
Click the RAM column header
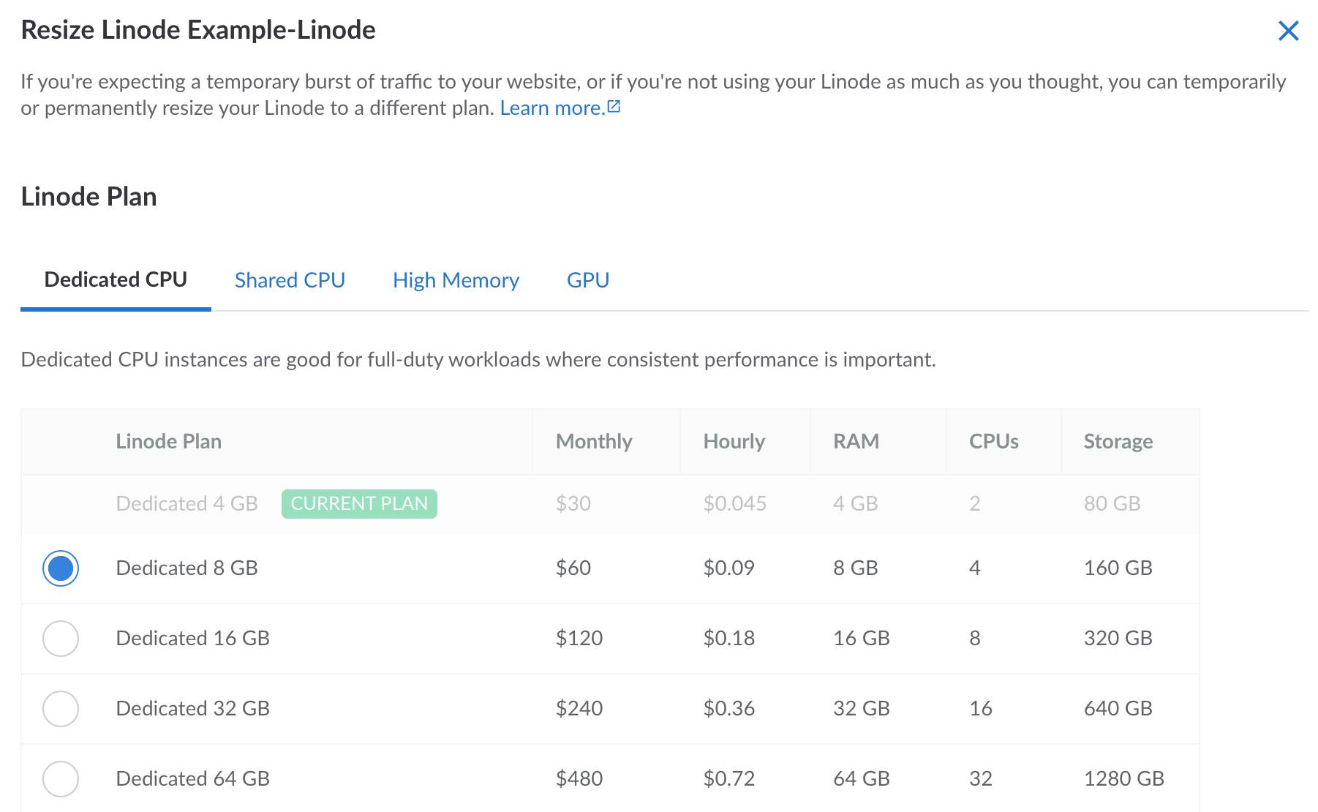pos(854,441)
